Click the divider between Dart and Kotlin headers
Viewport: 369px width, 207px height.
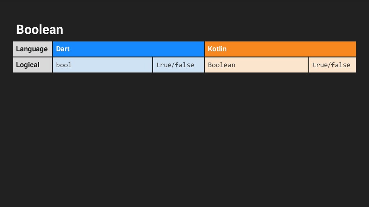click(x=204, y=49)
